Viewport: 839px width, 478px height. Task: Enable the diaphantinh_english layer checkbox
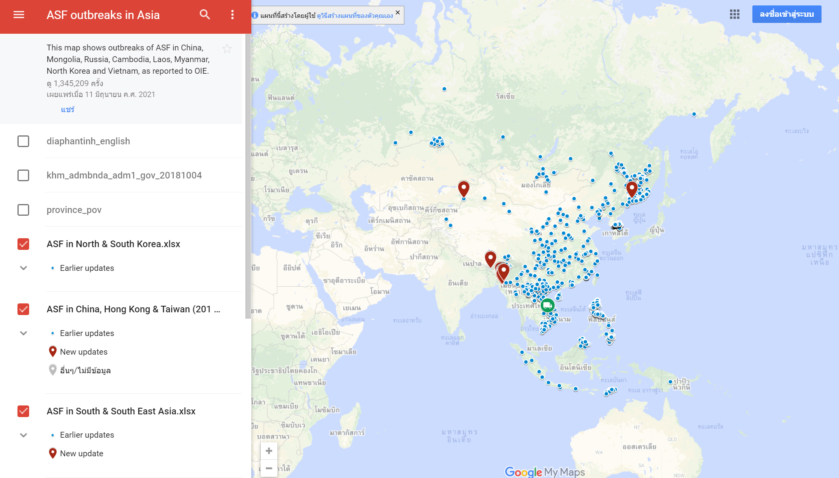pyautogui.click(x=23, y=141)
